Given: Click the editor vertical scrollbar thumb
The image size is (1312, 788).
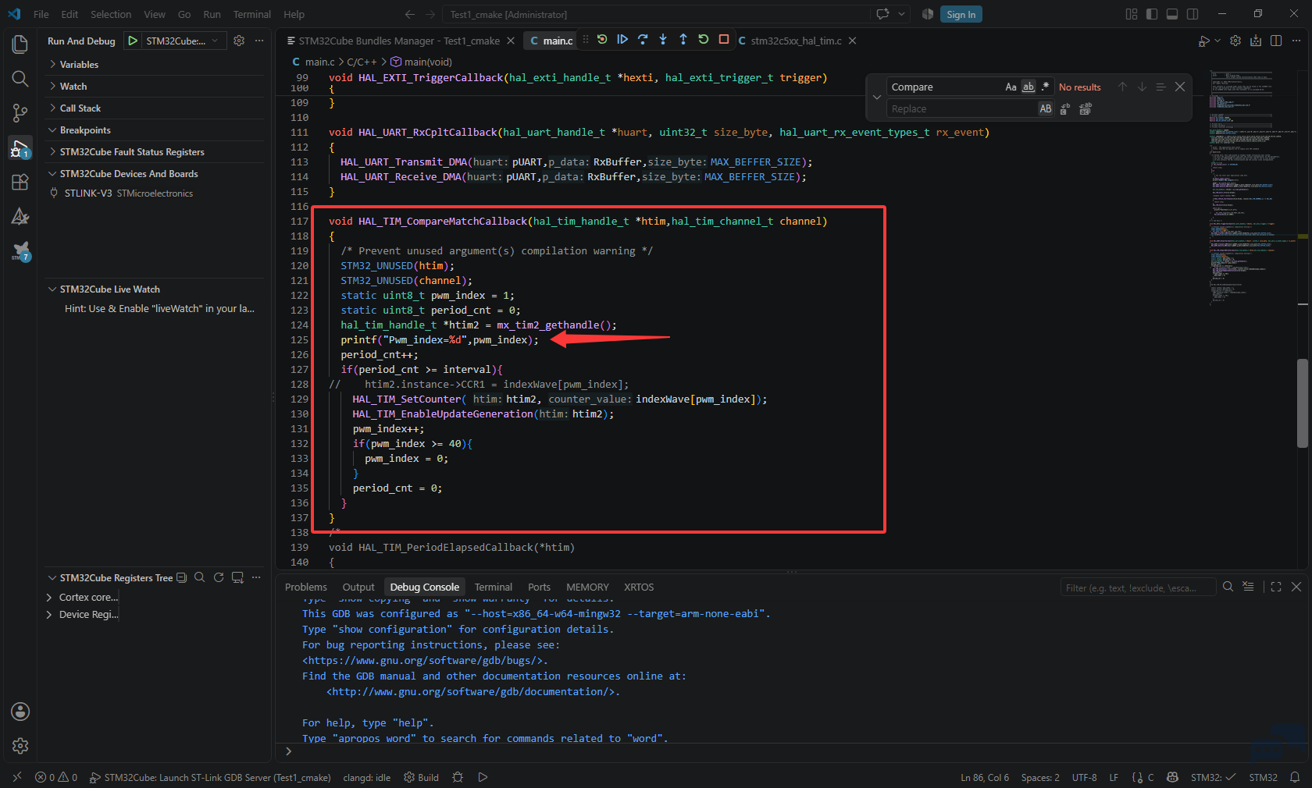Looking at the screenshot, I should coord(1303,403).
